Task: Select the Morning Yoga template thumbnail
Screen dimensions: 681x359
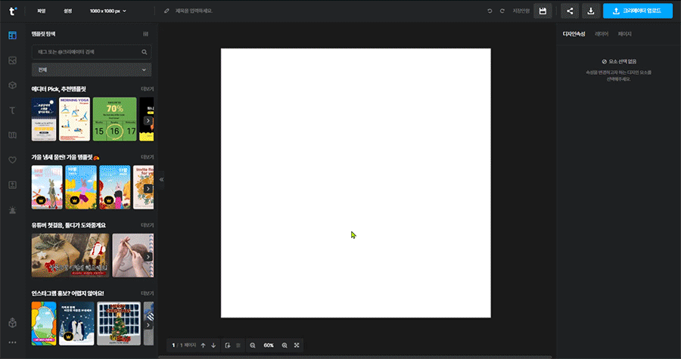Action: [74, 119]
